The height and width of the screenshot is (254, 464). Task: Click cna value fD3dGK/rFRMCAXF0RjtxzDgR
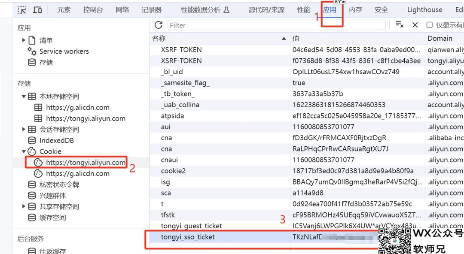pos(339,138)
